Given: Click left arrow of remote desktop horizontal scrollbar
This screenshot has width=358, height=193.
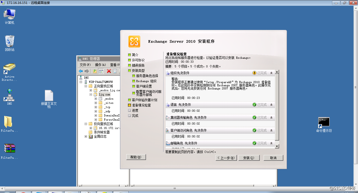Looking at the screenshot, I should coord(2,189).
